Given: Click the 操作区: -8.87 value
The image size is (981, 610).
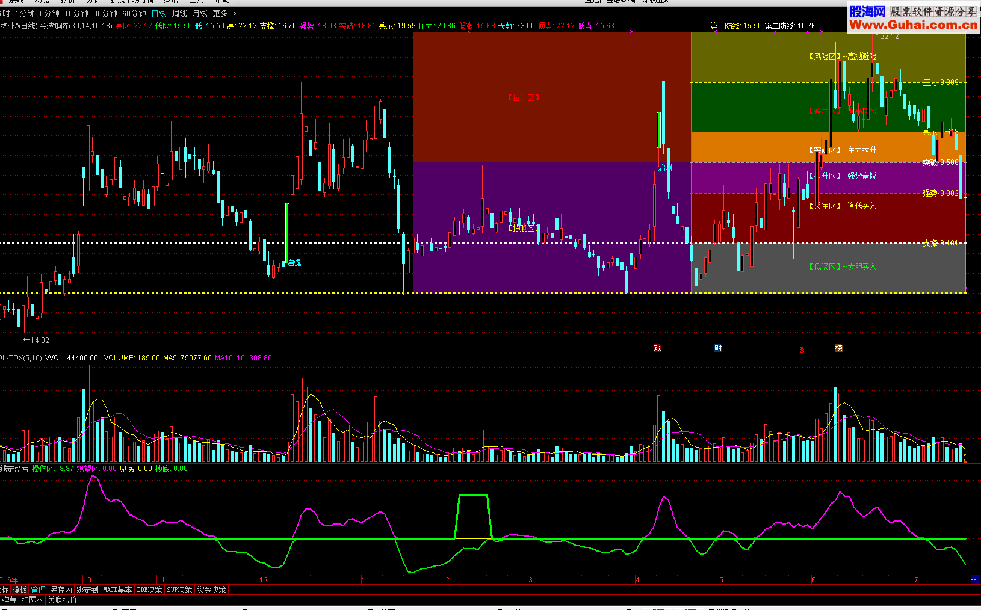Looking at the screenshot, I should 53,469.
